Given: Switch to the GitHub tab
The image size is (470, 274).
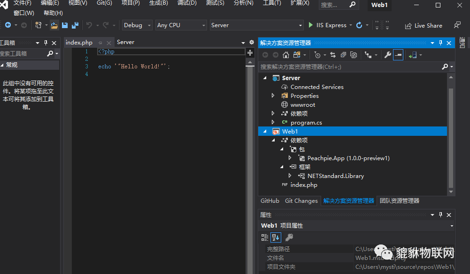Looking at the screenshot, I should click(270, 201).
